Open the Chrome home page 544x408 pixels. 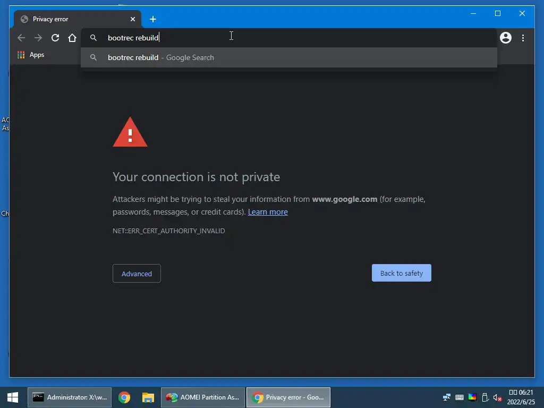point(72,38)
